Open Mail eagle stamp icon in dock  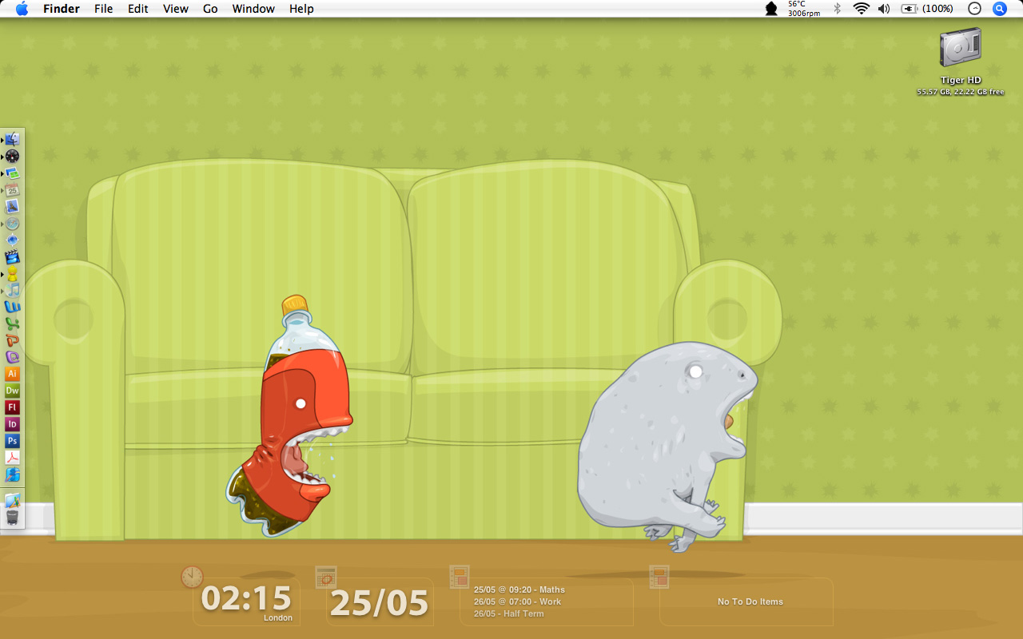12,206
